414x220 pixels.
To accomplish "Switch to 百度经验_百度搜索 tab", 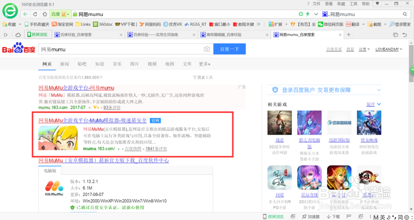I will (x=88, y=35).
